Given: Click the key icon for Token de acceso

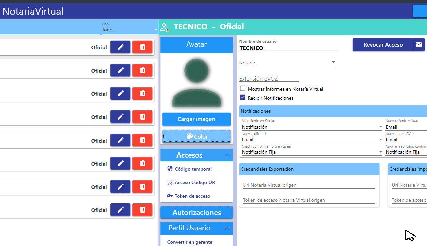Looking at the screenshot, I should [x=170, y=196].
